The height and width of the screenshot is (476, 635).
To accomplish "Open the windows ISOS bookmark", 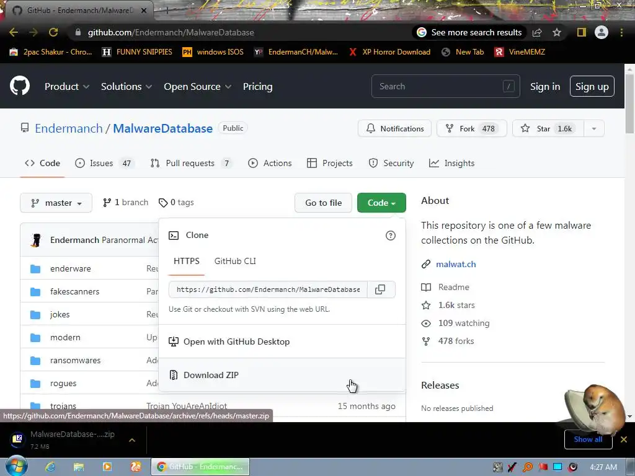I will 213,52.
